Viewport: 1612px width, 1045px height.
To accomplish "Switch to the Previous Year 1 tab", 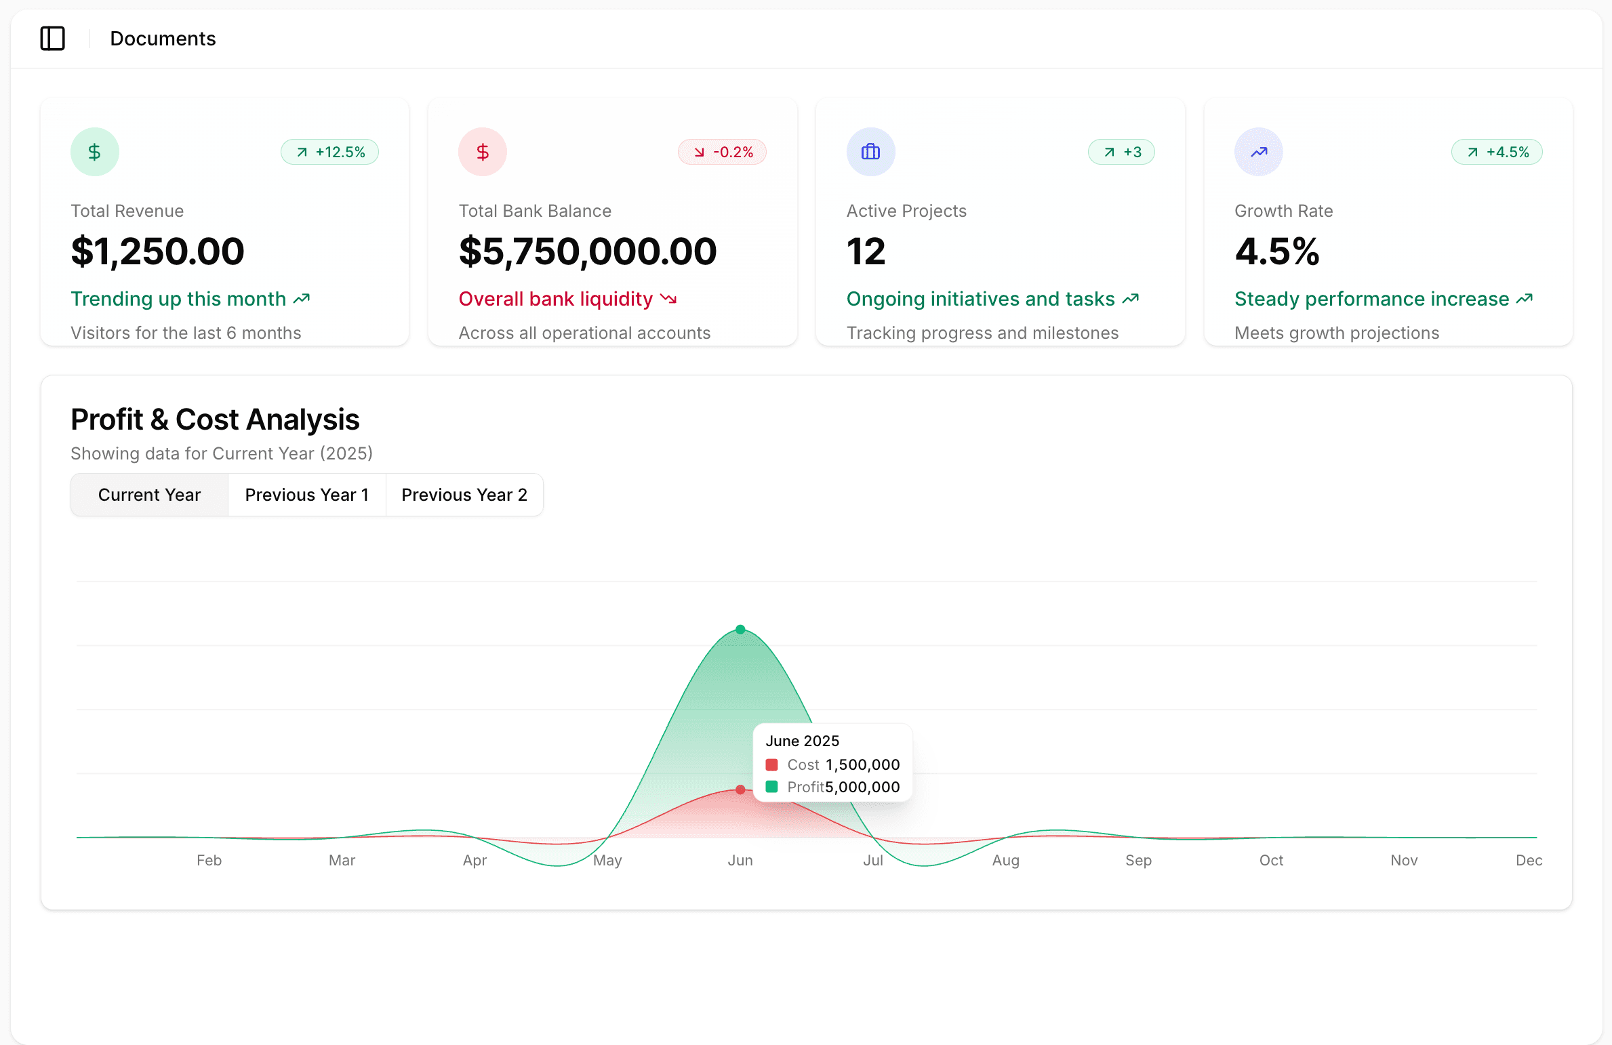I will click(306, 494).
